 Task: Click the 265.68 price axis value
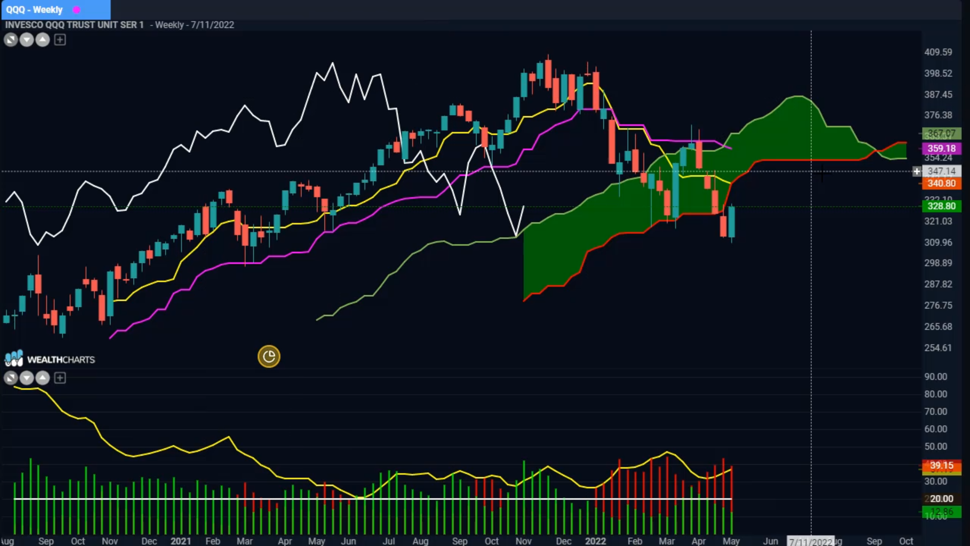click(x=938, y=327)
